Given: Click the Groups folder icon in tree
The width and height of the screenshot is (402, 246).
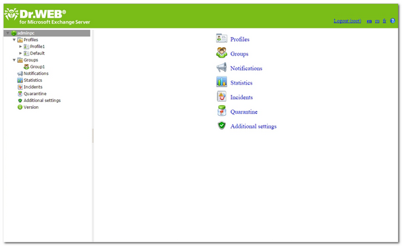Looking at the screenshot, I should click(20, 60).
